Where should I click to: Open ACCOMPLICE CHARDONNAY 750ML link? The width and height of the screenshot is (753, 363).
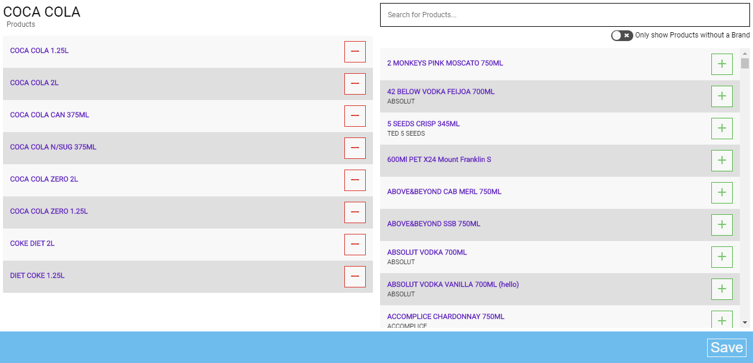pos(446,317)
